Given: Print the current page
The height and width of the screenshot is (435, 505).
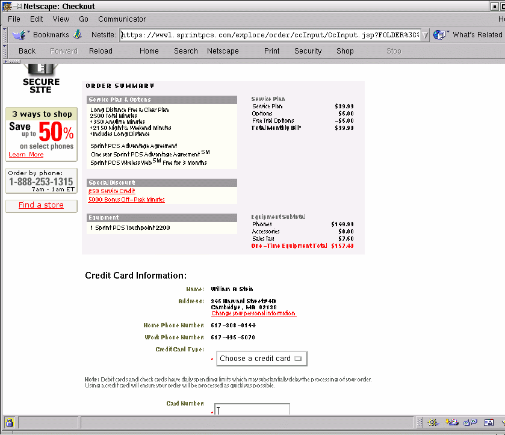Looking at the screenshot, I should (x=272, y=51).
